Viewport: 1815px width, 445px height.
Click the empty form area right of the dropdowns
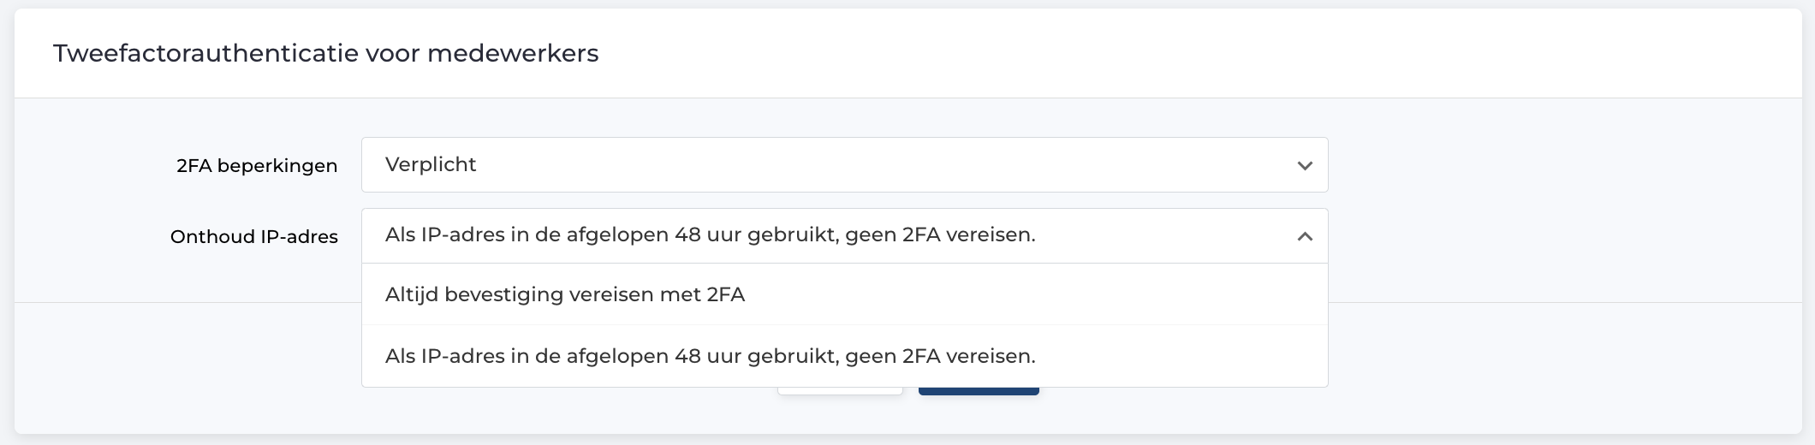(1565, 200)
